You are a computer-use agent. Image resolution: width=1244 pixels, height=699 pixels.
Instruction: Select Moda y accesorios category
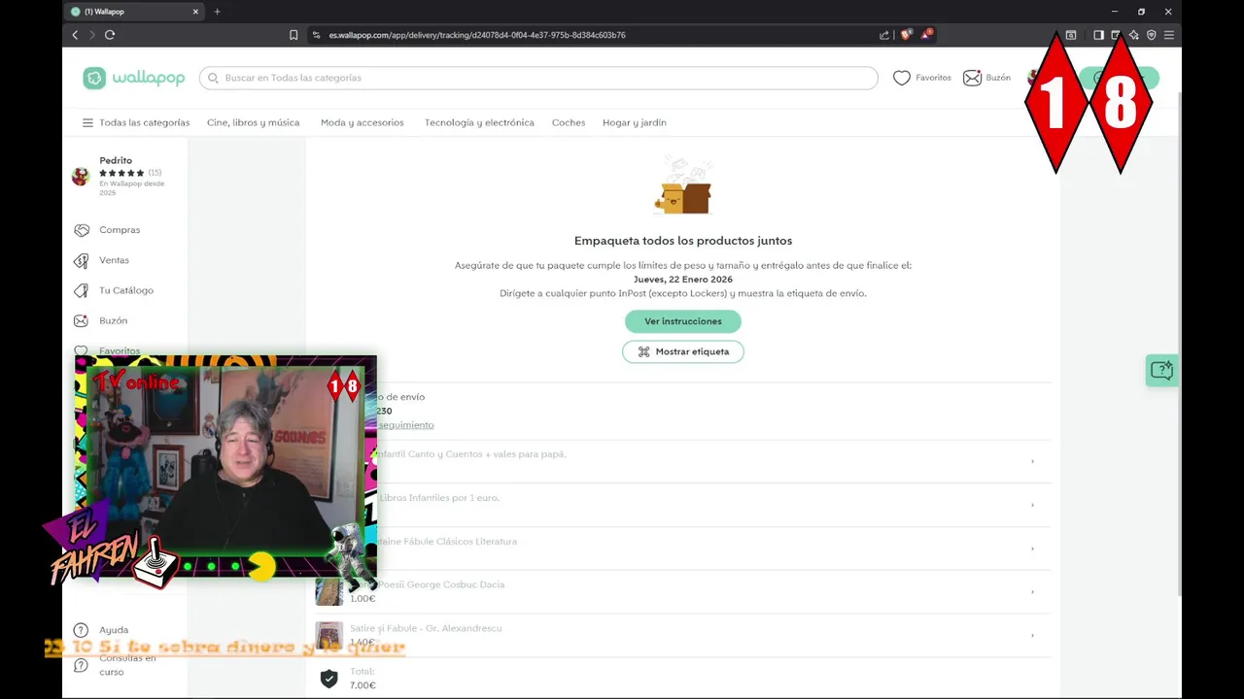(x=363, y=122)
